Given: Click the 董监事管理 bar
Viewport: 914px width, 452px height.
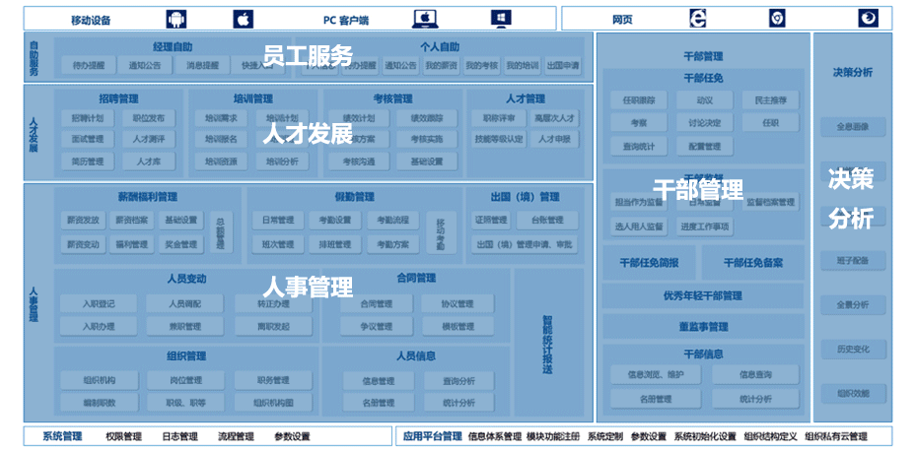Looking at the screenshot, I should (x=702, y=327).
